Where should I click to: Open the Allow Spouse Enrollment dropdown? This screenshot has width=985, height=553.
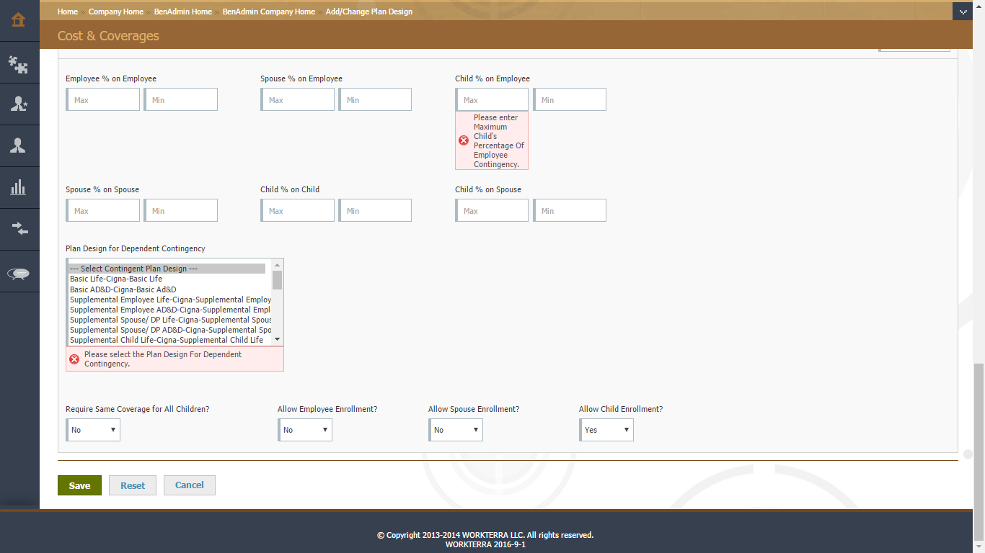456,430
